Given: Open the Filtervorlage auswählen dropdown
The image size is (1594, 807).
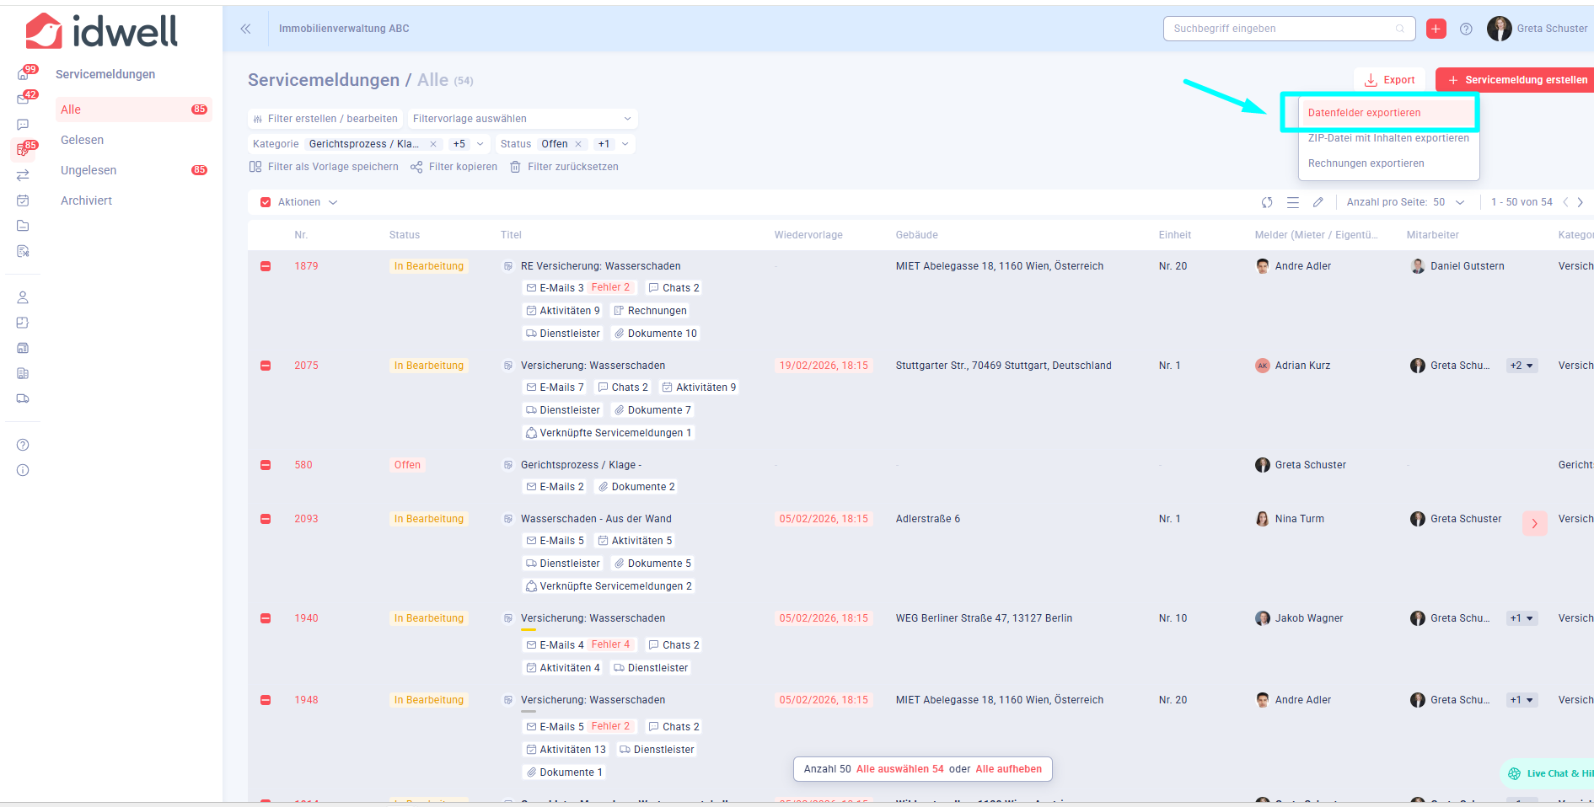Looking at the screenshot, I should [x=522, y=119].
